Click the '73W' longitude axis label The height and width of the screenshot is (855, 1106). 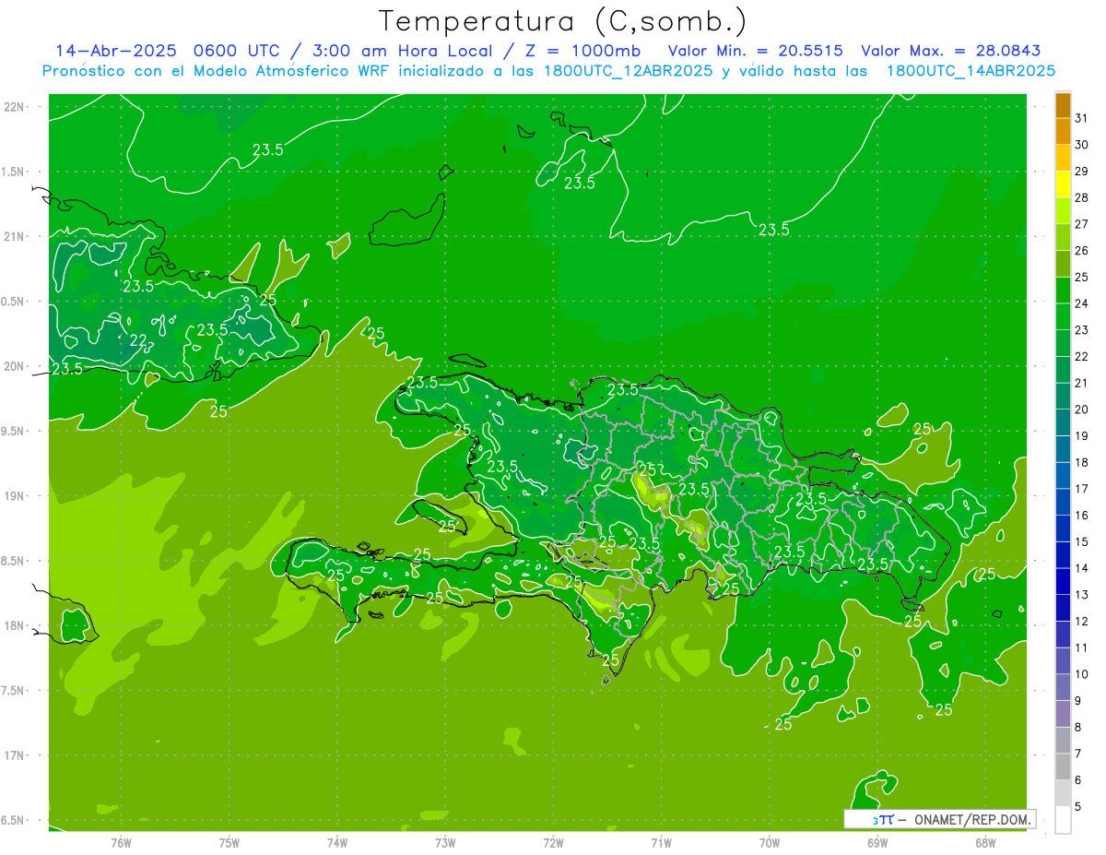click(x=445, y=843)
